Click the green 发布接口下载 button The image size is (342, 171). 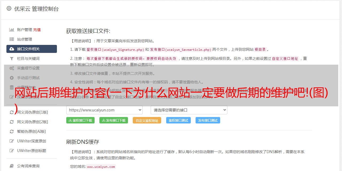114,120
